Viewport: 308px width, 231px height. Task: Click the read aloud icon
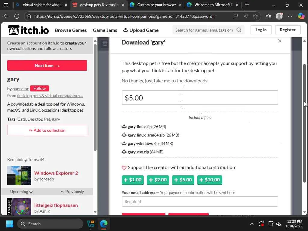click(246, 16)
